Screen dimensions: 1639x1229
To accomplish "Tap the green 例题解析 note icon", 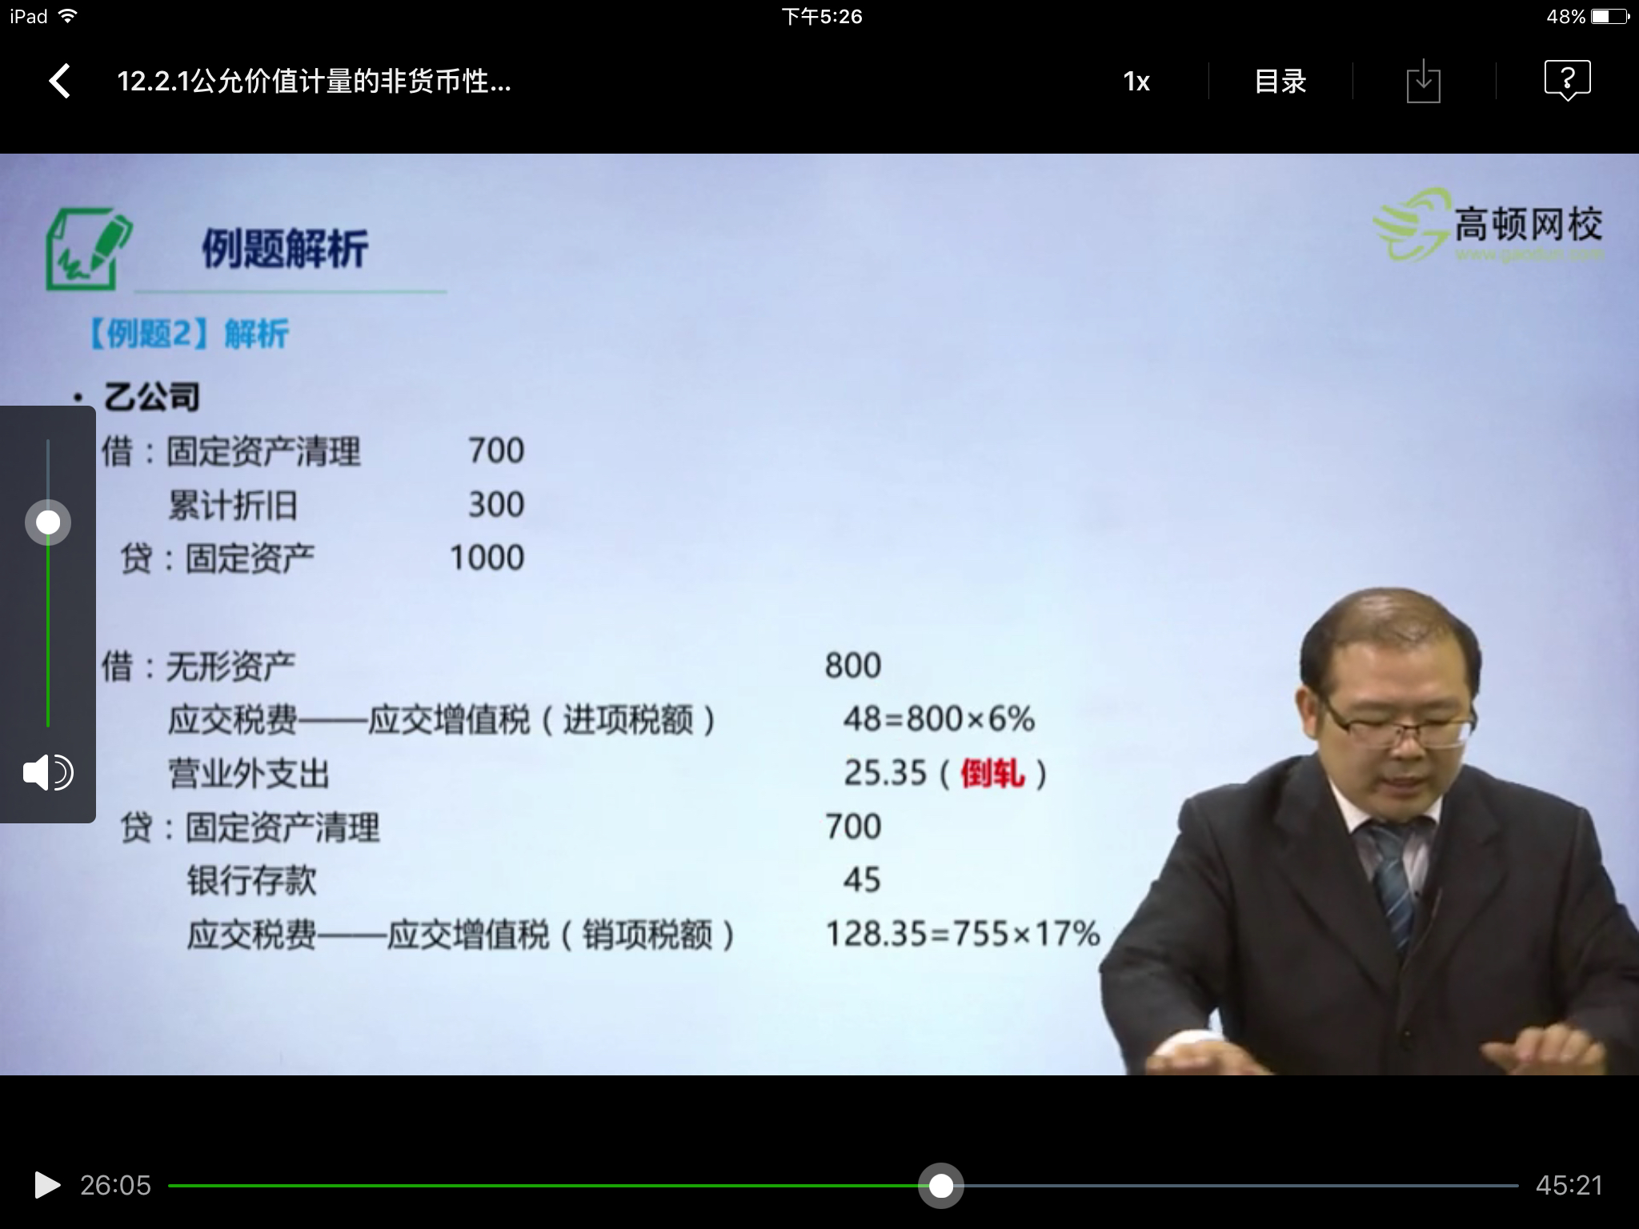I will pyautogui.click(x=88, y=248).
